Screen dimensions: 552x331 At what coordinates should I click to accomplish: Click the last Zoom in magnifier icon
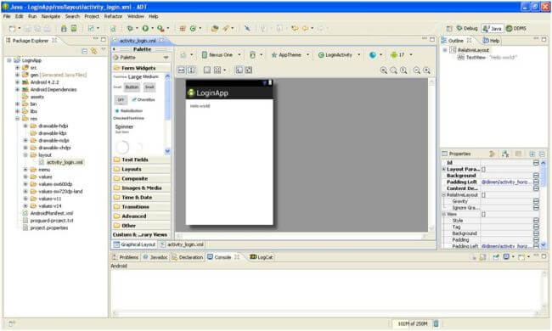tap(426, 70)
